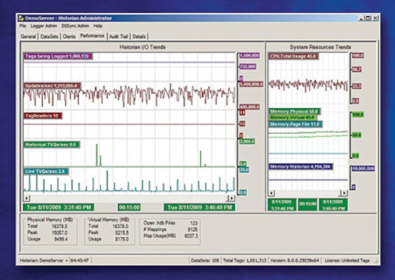Click the Version status bar entry
This screenshot has height=280, width=395.
294,261
